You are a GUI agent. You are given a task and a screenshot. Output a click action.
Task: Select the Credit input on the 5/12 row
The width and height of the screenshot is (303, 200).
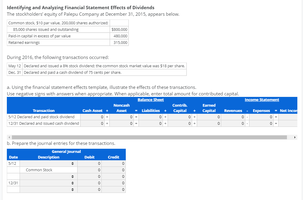tap(114, 163)
